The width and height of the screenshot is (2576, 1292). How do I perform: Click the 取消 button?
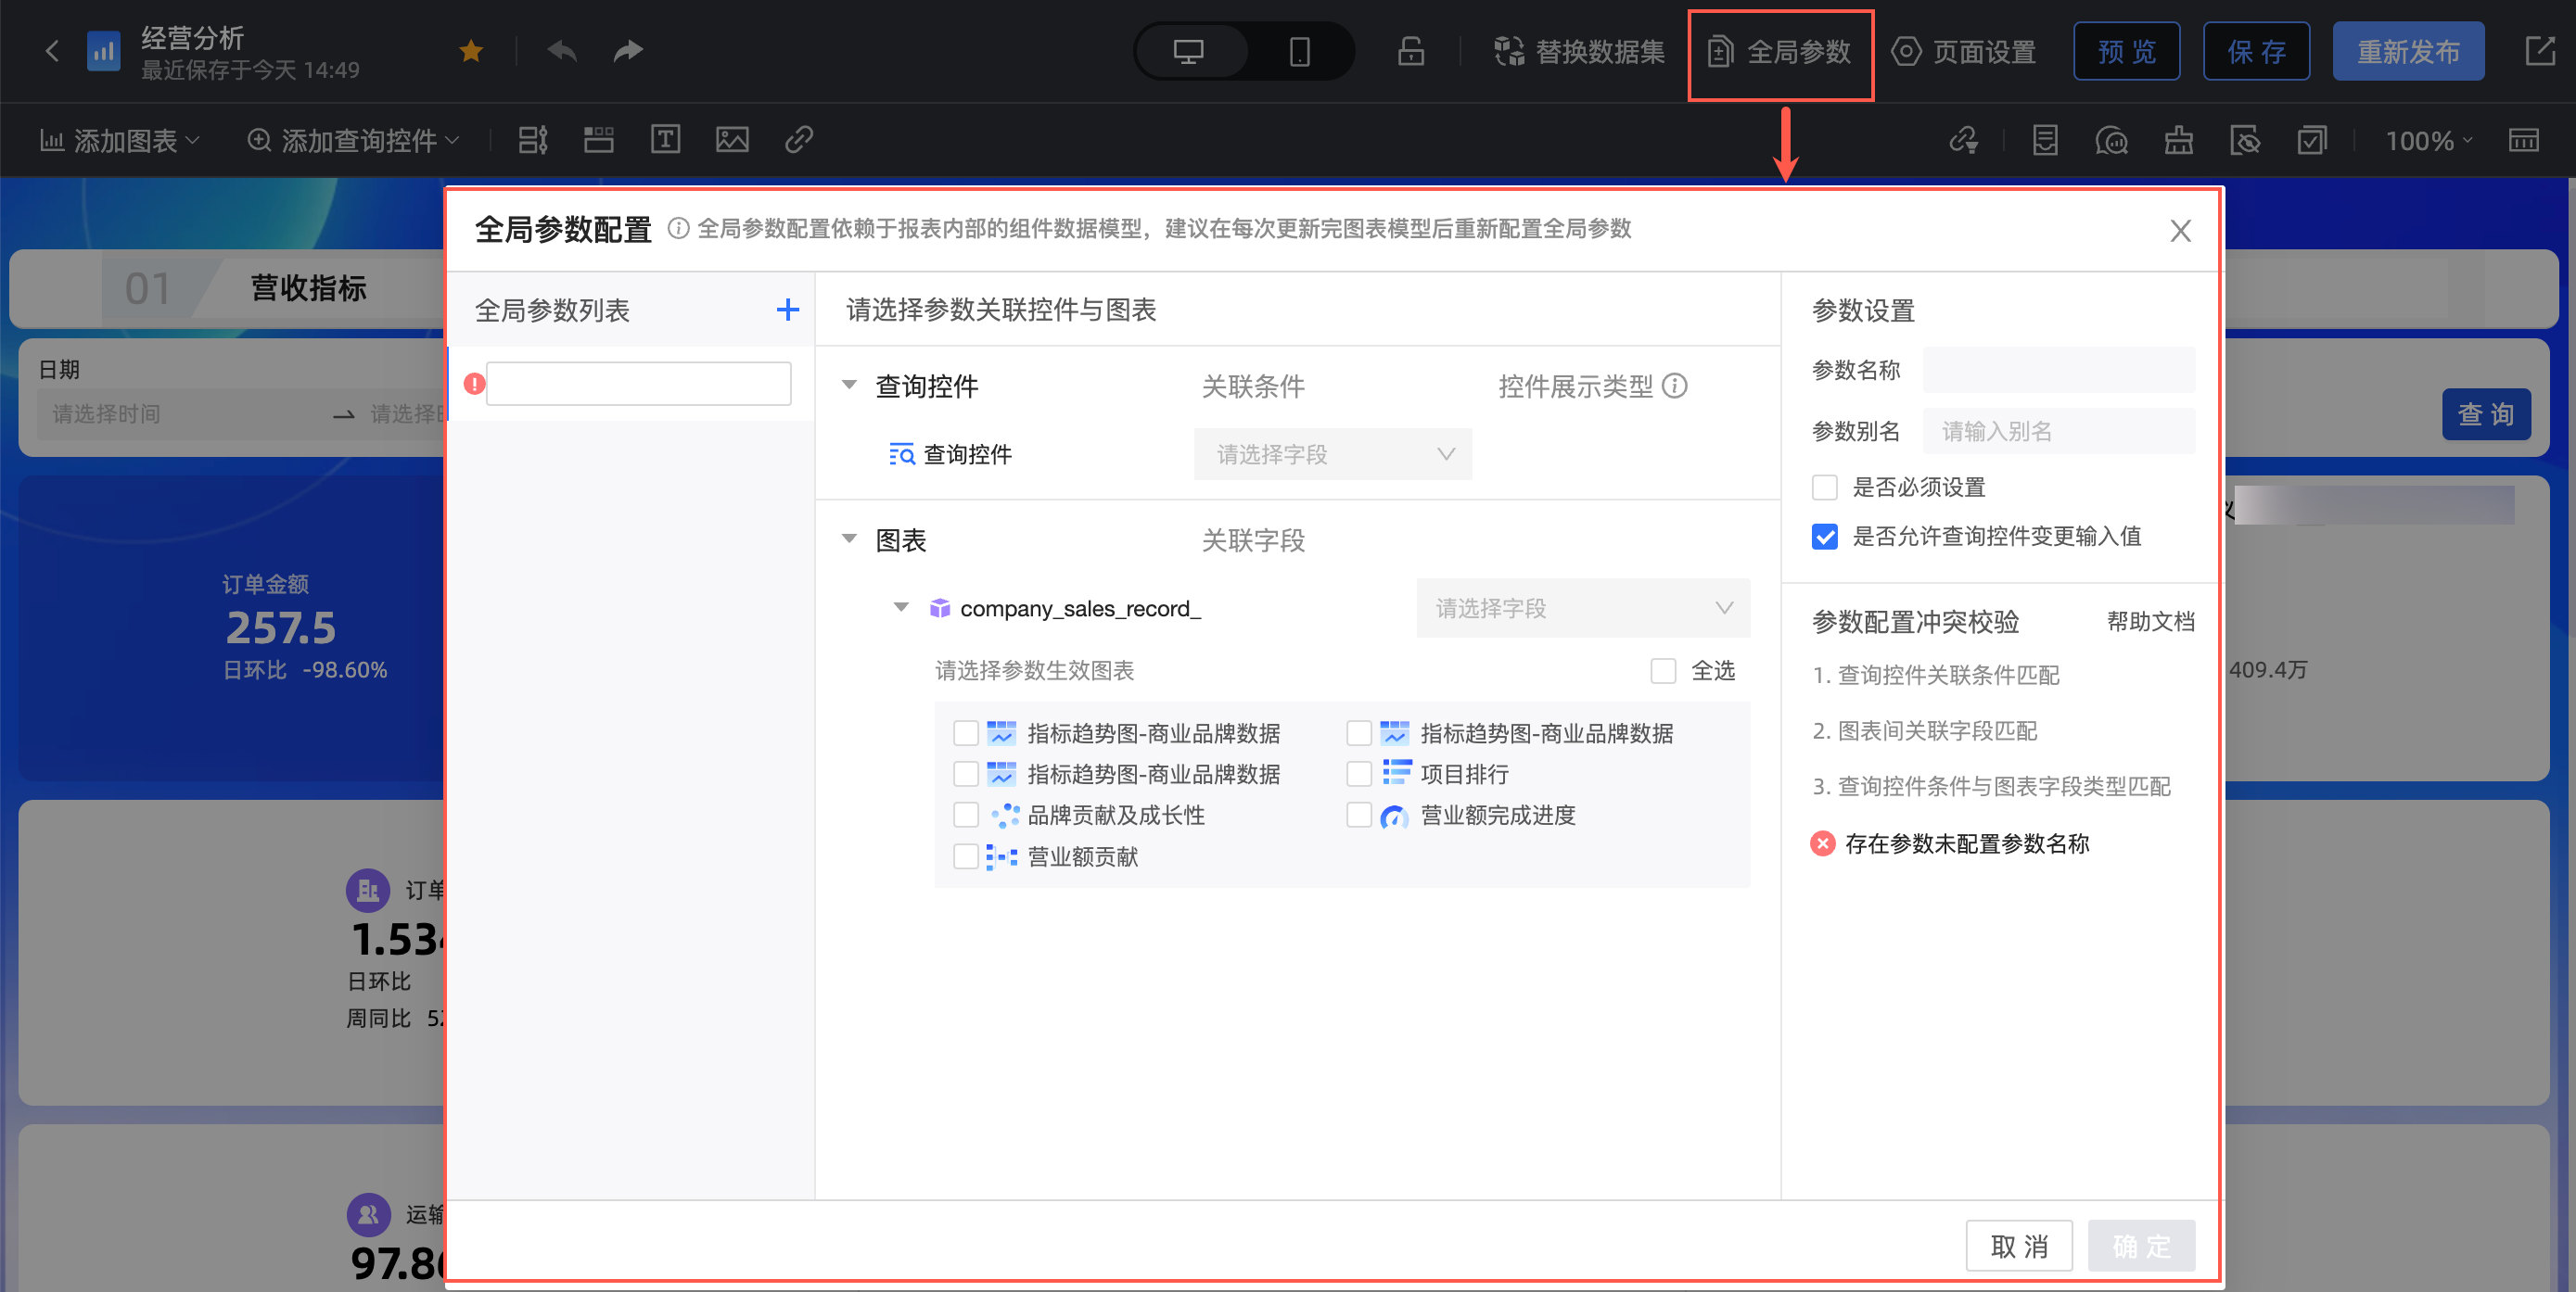click(2018, 1246)
